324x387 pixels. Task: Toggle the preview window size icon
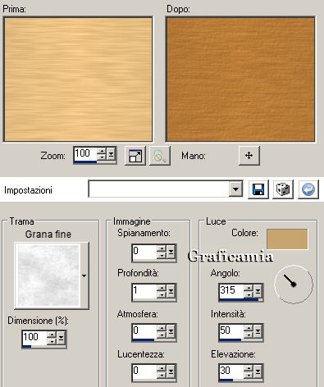(135, 156)
